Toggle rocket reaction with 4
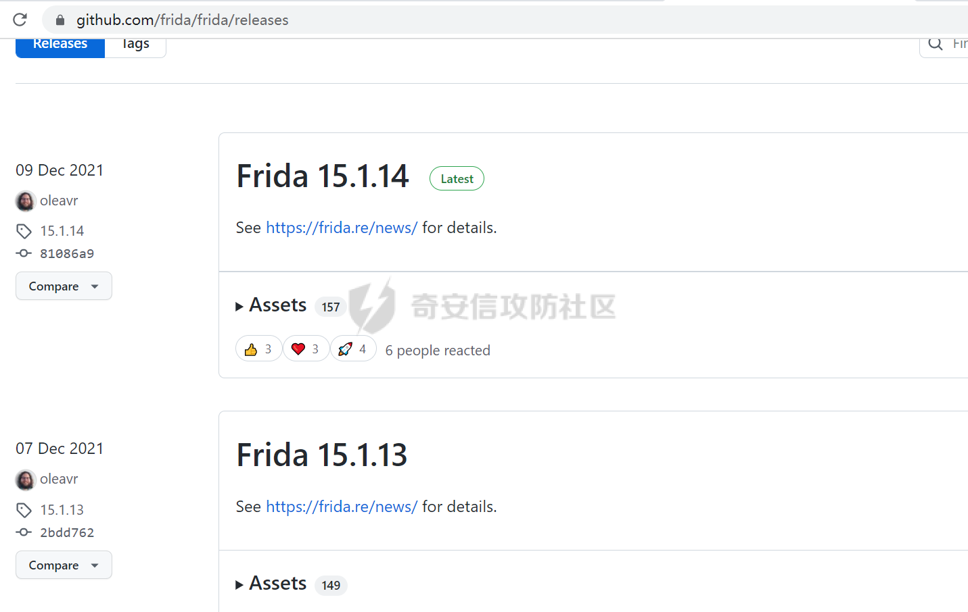The height and width of the screenshot is (612, 968). click(353, 349)
